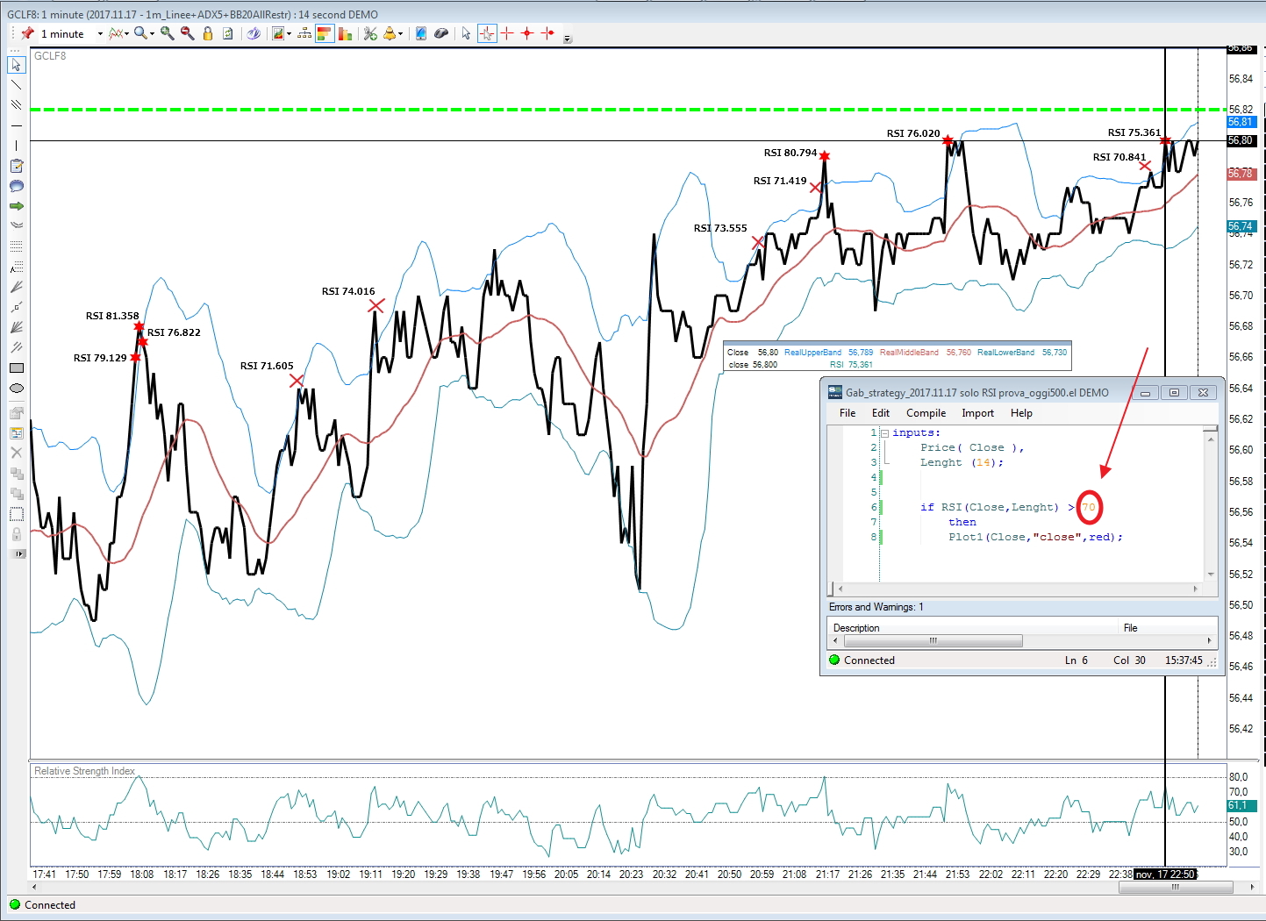Select the plain red crosshair cursor
1266x921 pixels.
pos(507,33)
